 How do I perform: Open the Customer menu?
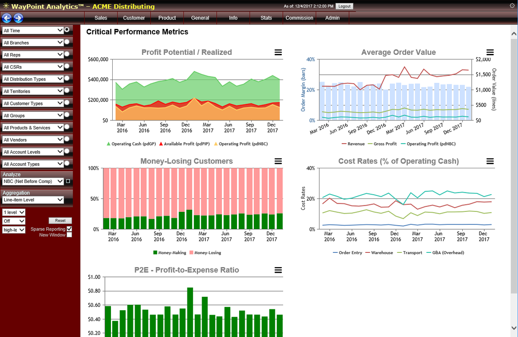coord(134,18)
